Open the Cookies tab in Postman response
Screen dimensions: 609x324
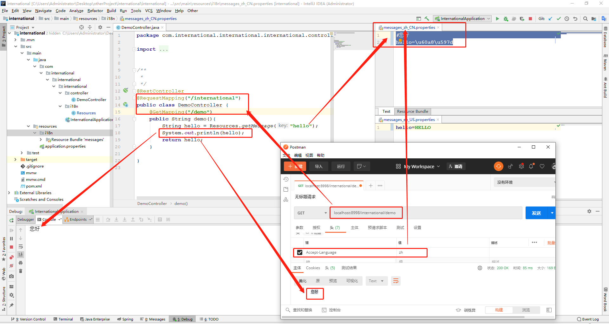(313, 268)
